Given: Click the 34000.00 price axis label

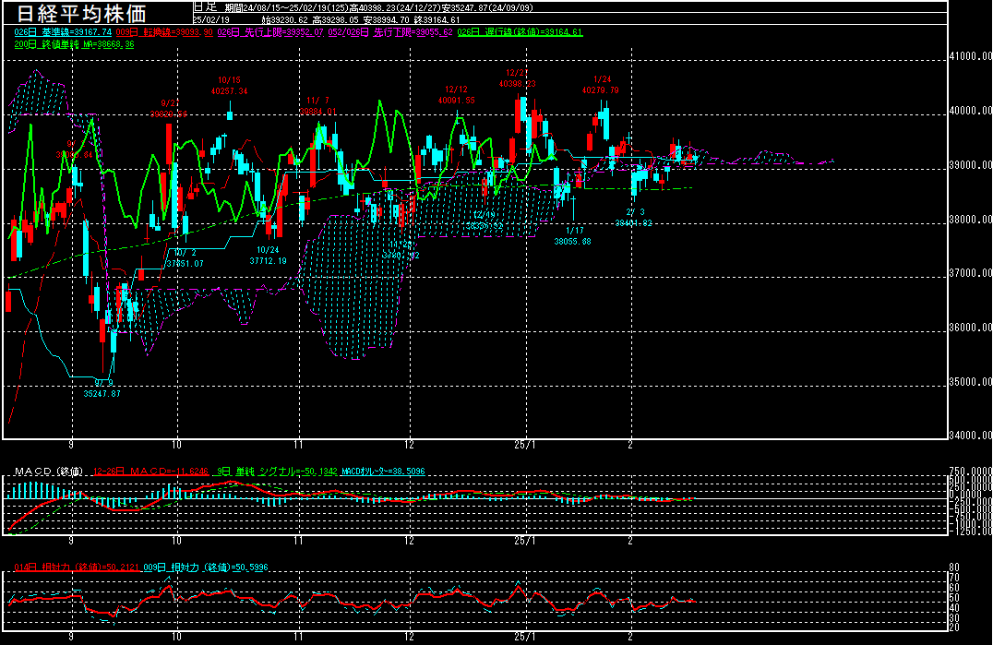Looking at the screenshot, I should point(970,435).
